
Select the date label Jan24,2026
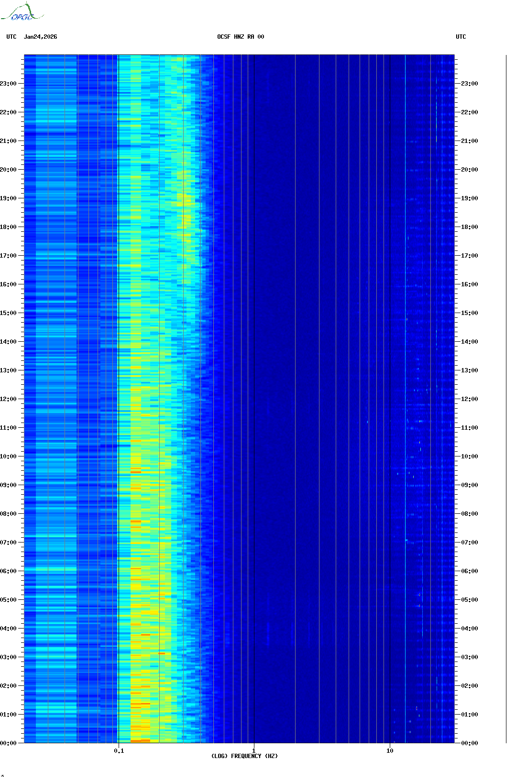(x=41, y=37)
